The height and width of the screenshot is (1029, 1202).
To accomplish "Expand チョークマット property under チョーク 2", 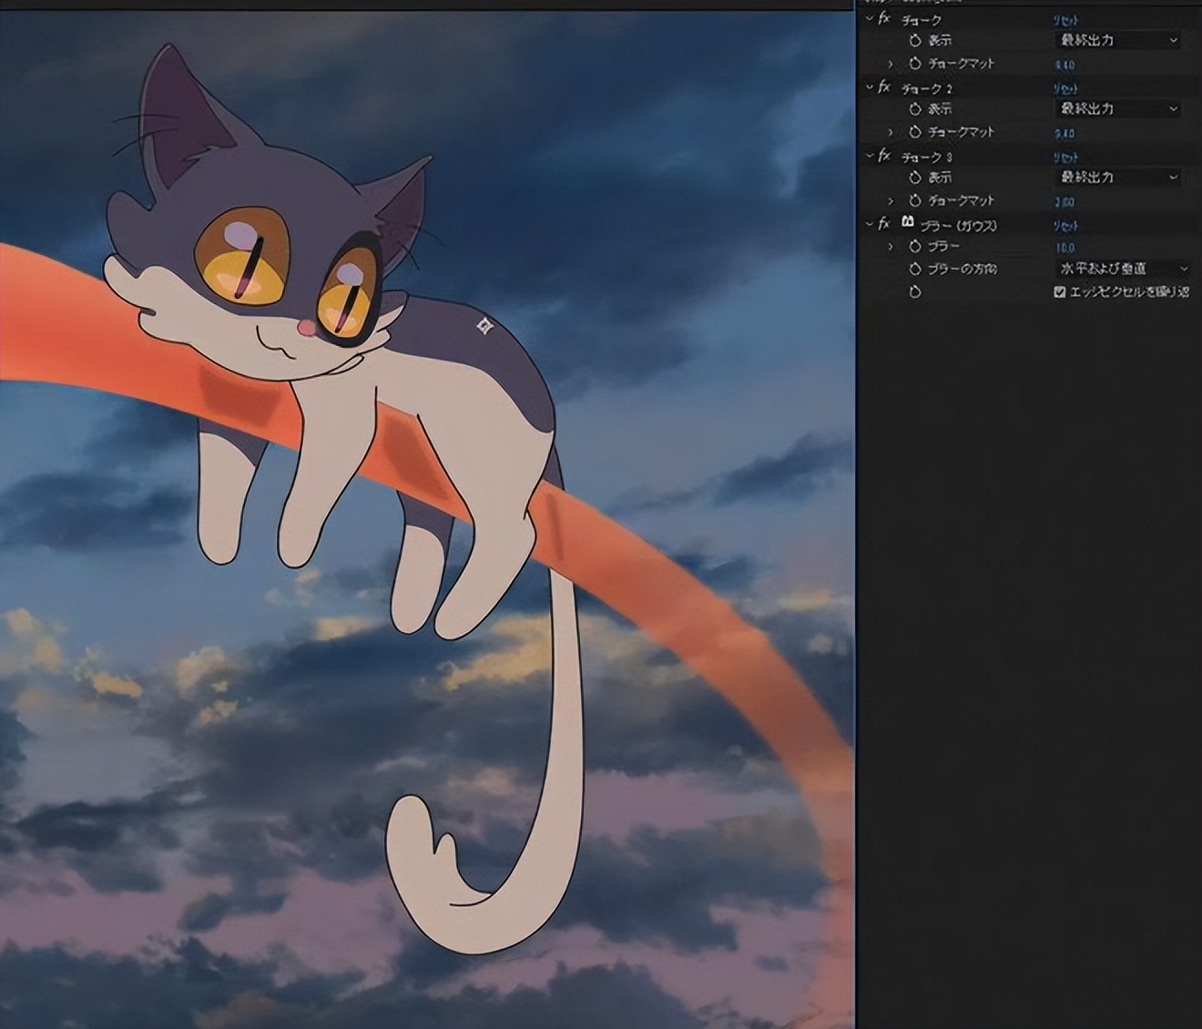I will click(x=891, y=132).
